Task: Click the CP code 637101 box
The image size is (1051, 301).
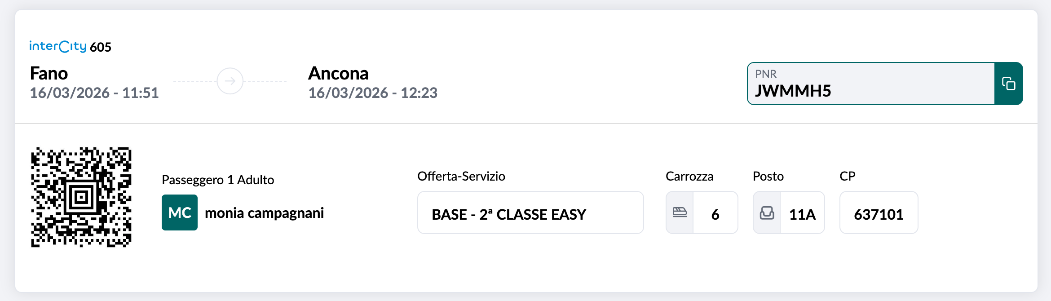Action: tap(879, 213)
